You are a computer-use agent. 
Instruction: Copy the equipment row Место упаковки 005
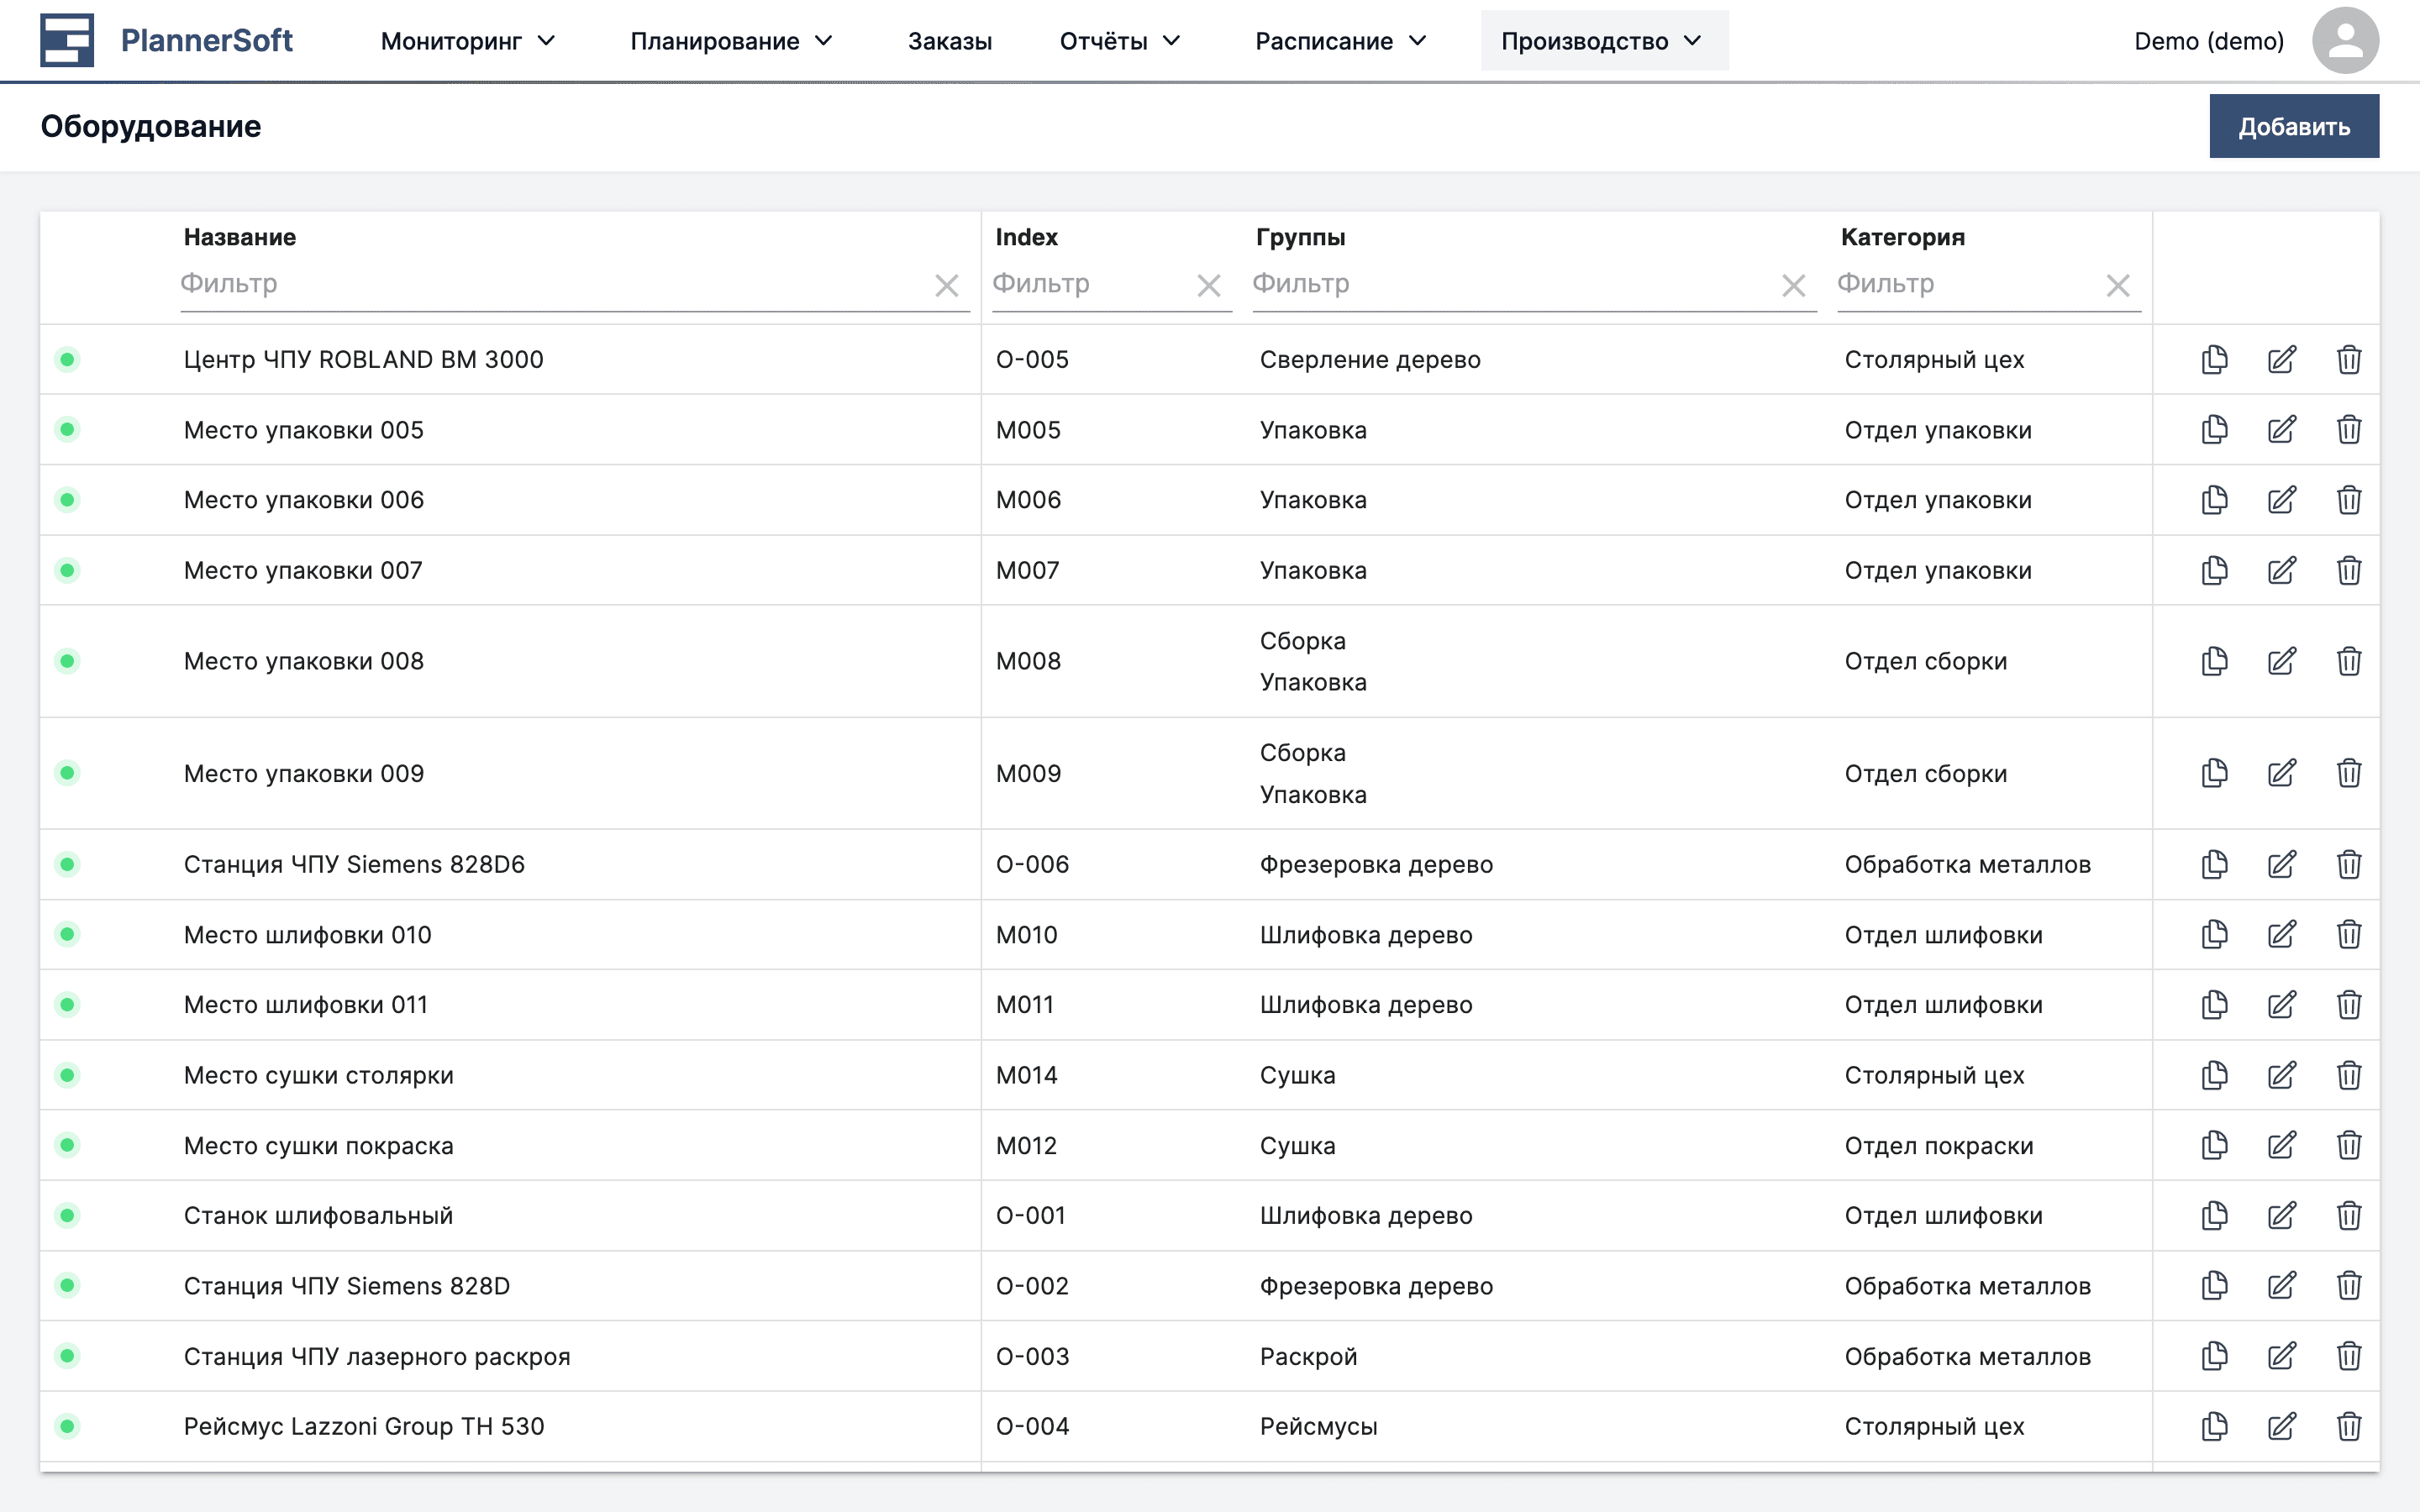click(2215, 429)
